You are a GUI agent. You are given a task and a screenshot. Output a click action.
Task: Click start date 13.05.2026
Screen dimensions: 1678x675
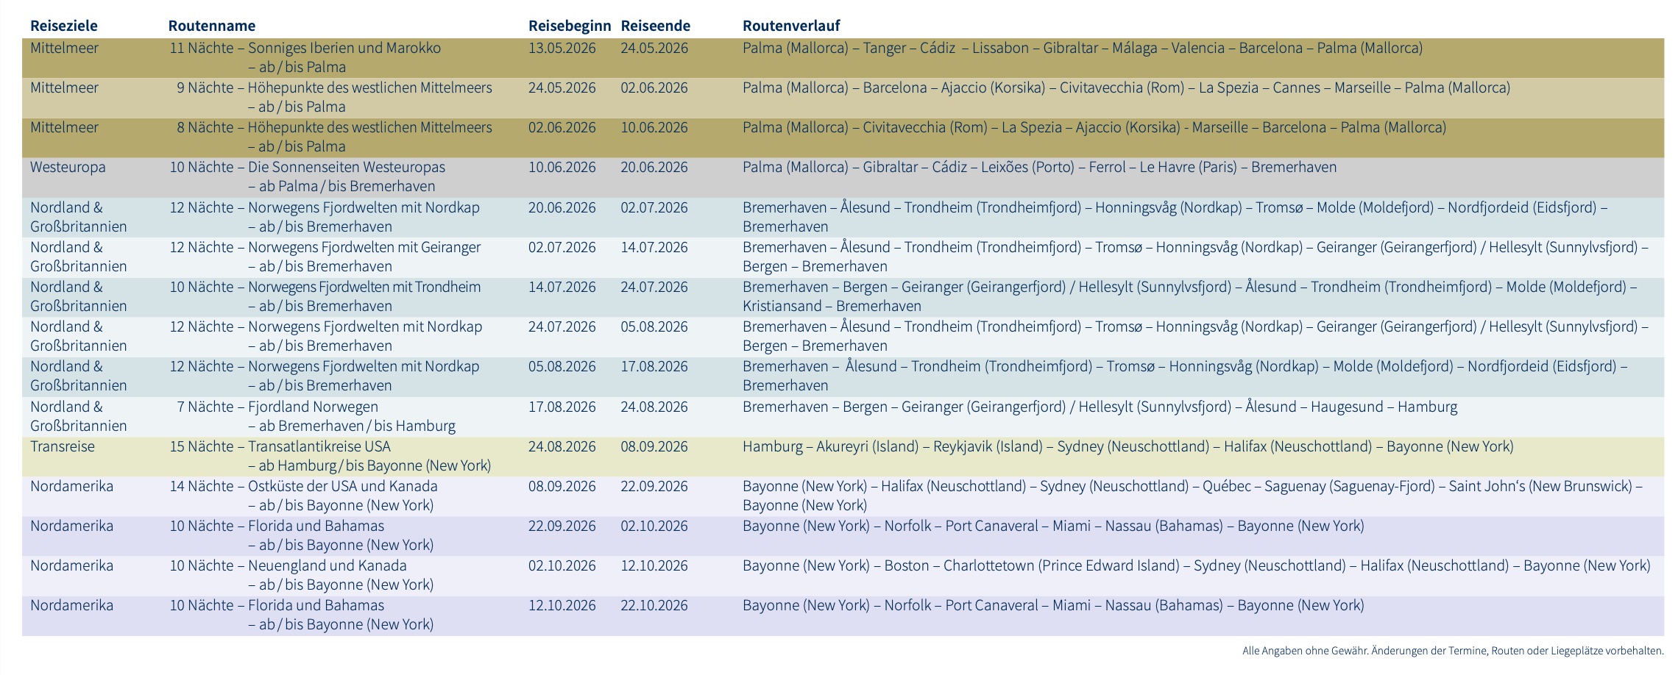pyautogui.click(x=562, y=49)
